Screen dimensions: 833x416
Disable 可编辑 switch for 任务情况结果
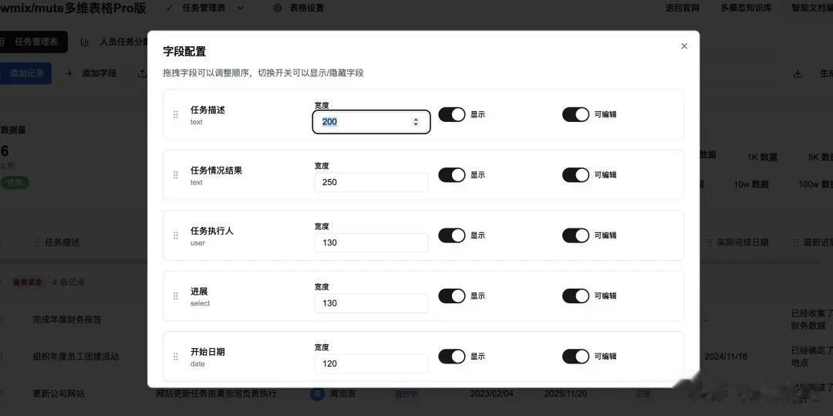pos(575,175)
